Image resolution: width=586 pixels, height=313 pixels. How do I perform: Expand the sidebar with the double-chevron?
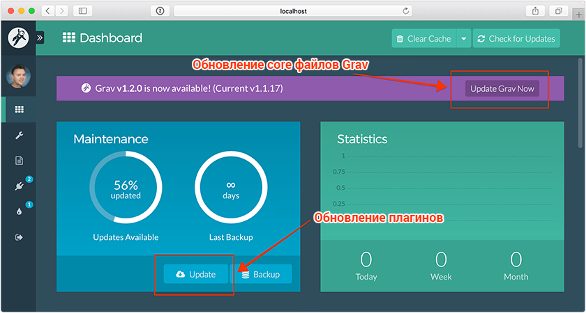point(40,38)
